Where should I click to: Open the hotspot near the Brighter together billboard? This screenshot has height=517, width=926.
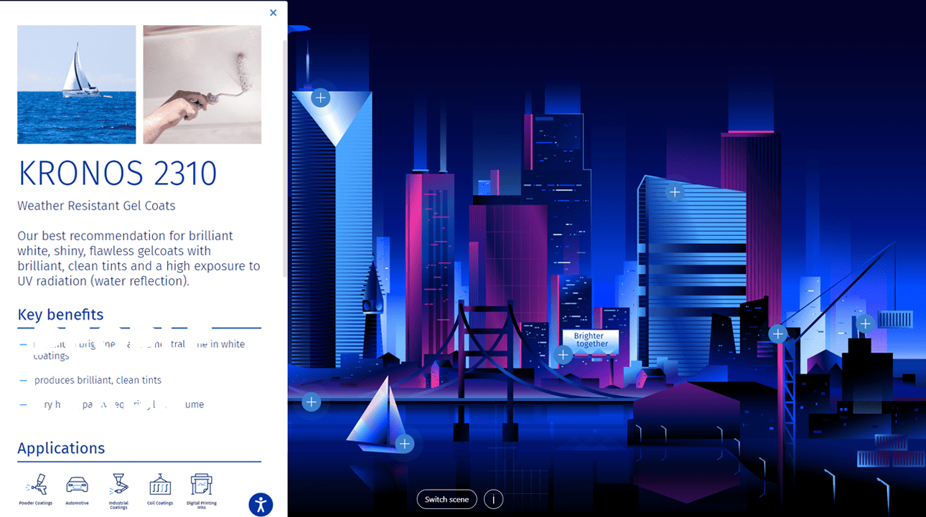[563, 354]
